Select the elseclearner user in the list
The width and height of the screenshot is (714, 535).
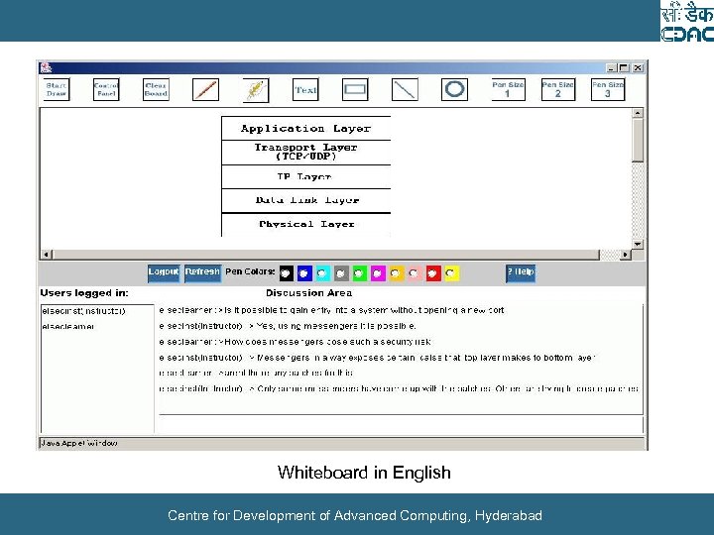click(68, 327)
